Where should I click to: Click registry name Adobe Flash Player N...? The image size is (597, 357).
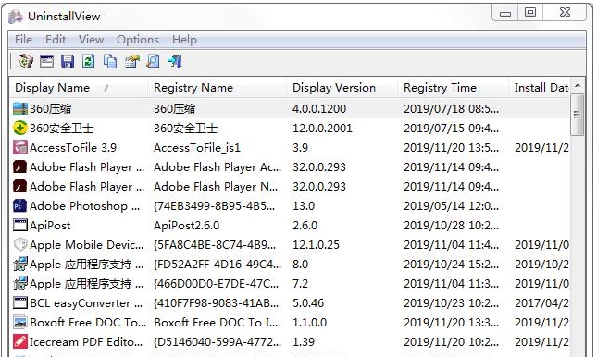(216, 187)
